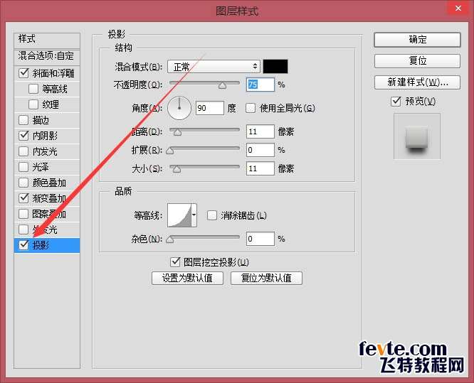Enable the 描边 checkbox
Image resolution: width=474 pixels, height=383 pixels.
tap(23, 120)
